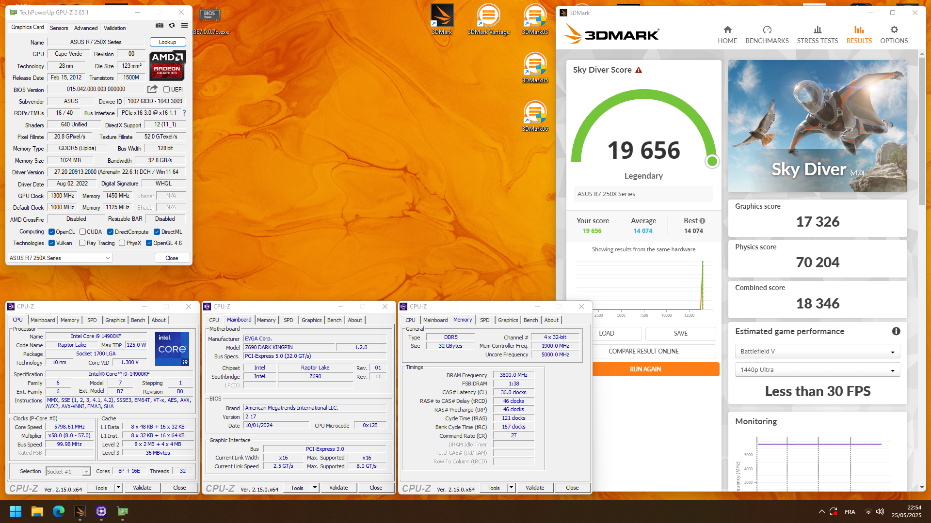The height and width of the screenshot is (523, 931).
Task: Expand Tools dropdown in CPU-Z CPU window
Action: (x=118, y=488)
